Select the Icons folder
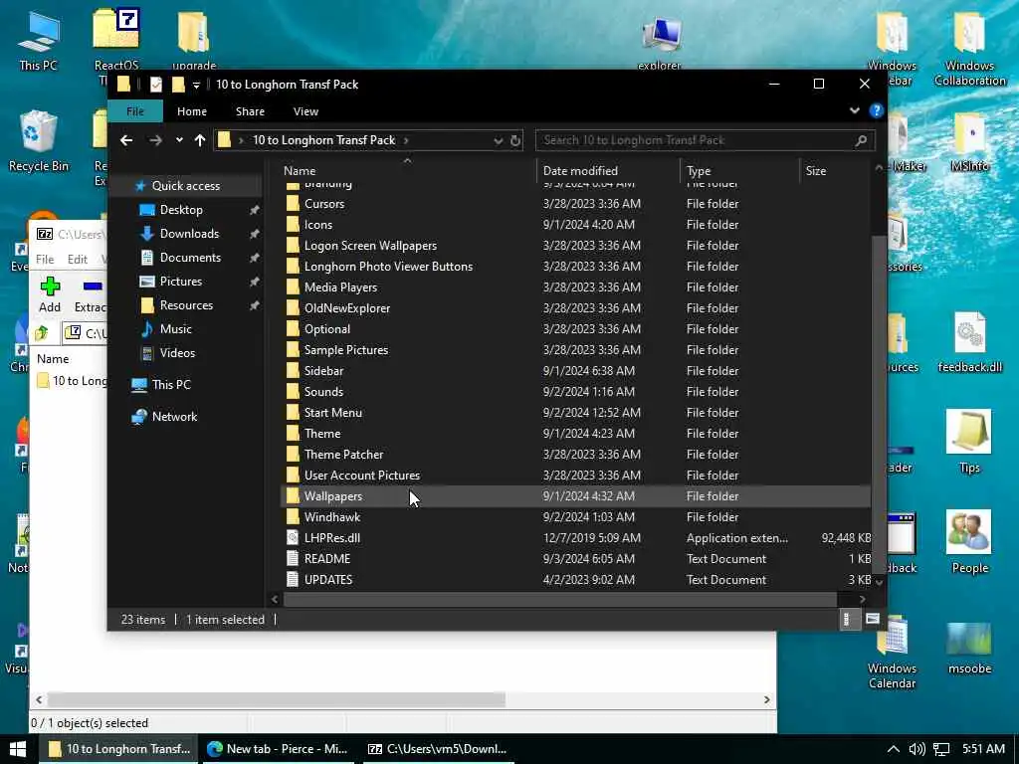The image size is (1019, 764). 317,225
